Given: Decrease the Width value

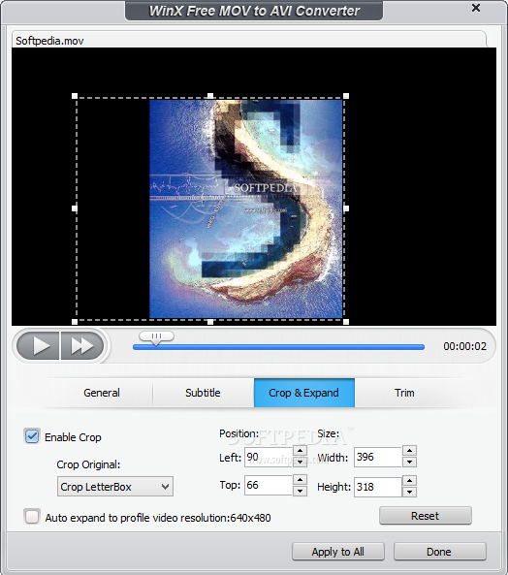Looking at the screenshot, I should click(x=409, y=462).
